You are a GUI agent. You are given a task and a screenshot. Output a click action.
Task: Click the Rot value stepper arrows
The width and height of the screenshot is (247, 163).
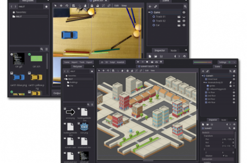pos(233,142)
